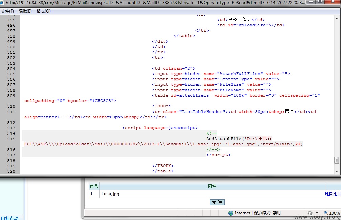Click the </TBODY> tag on line 519
Image resolution: width=341 pixels, height=220 pixels.
click(163, 166)
